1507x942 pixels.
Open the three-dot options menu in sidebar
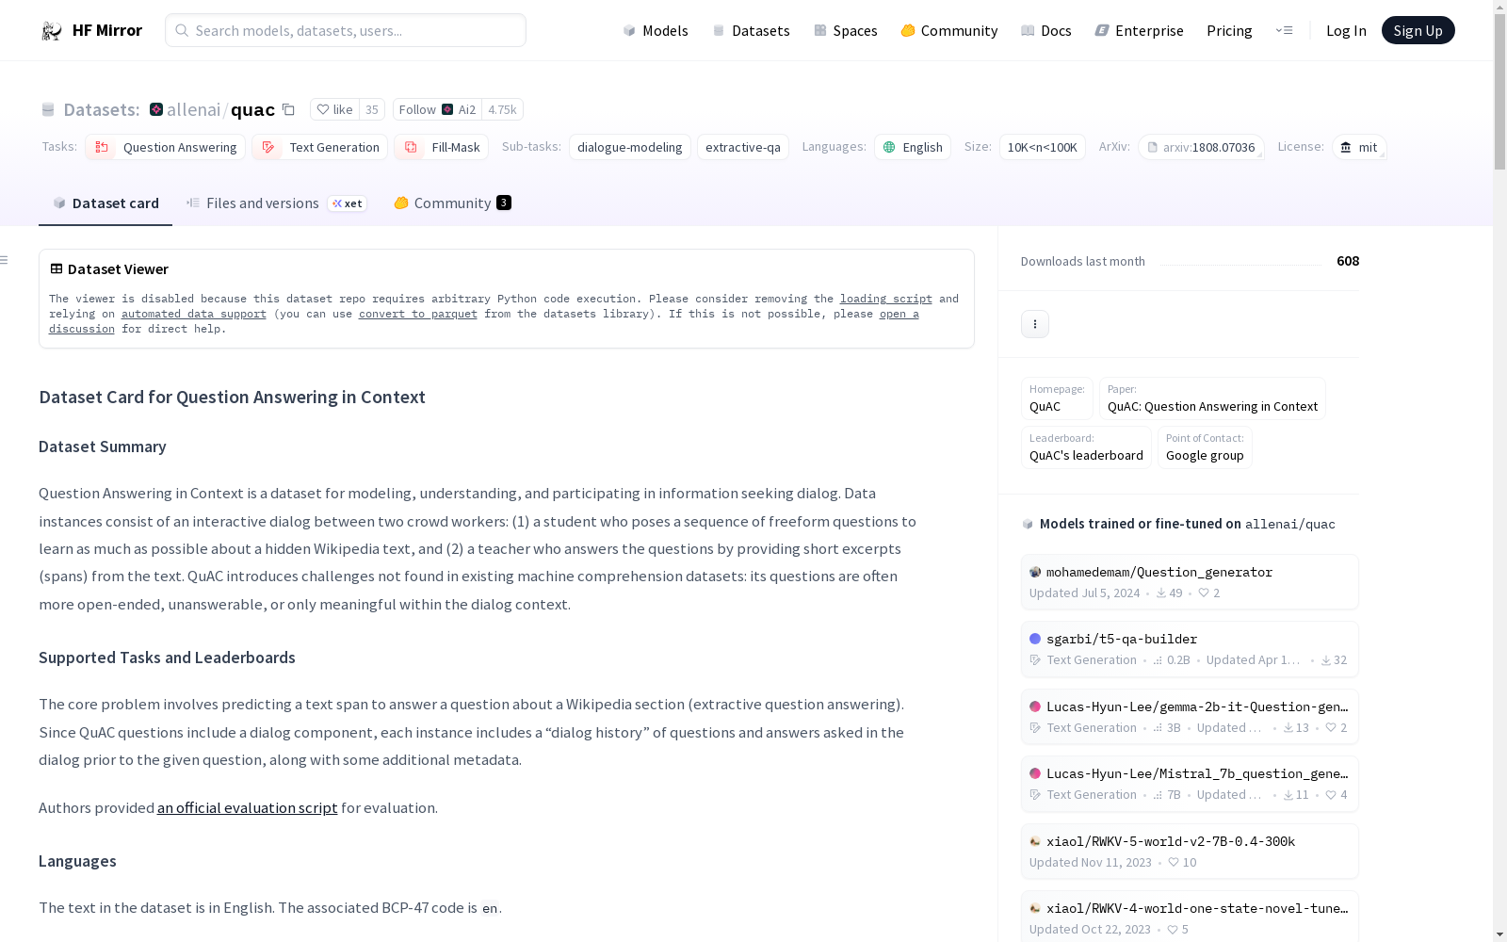click(1034, 324)
